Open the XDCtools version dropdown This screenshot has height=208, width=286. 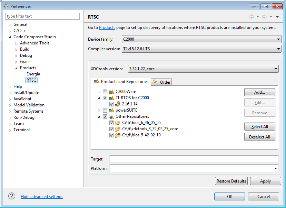[203, 69]
